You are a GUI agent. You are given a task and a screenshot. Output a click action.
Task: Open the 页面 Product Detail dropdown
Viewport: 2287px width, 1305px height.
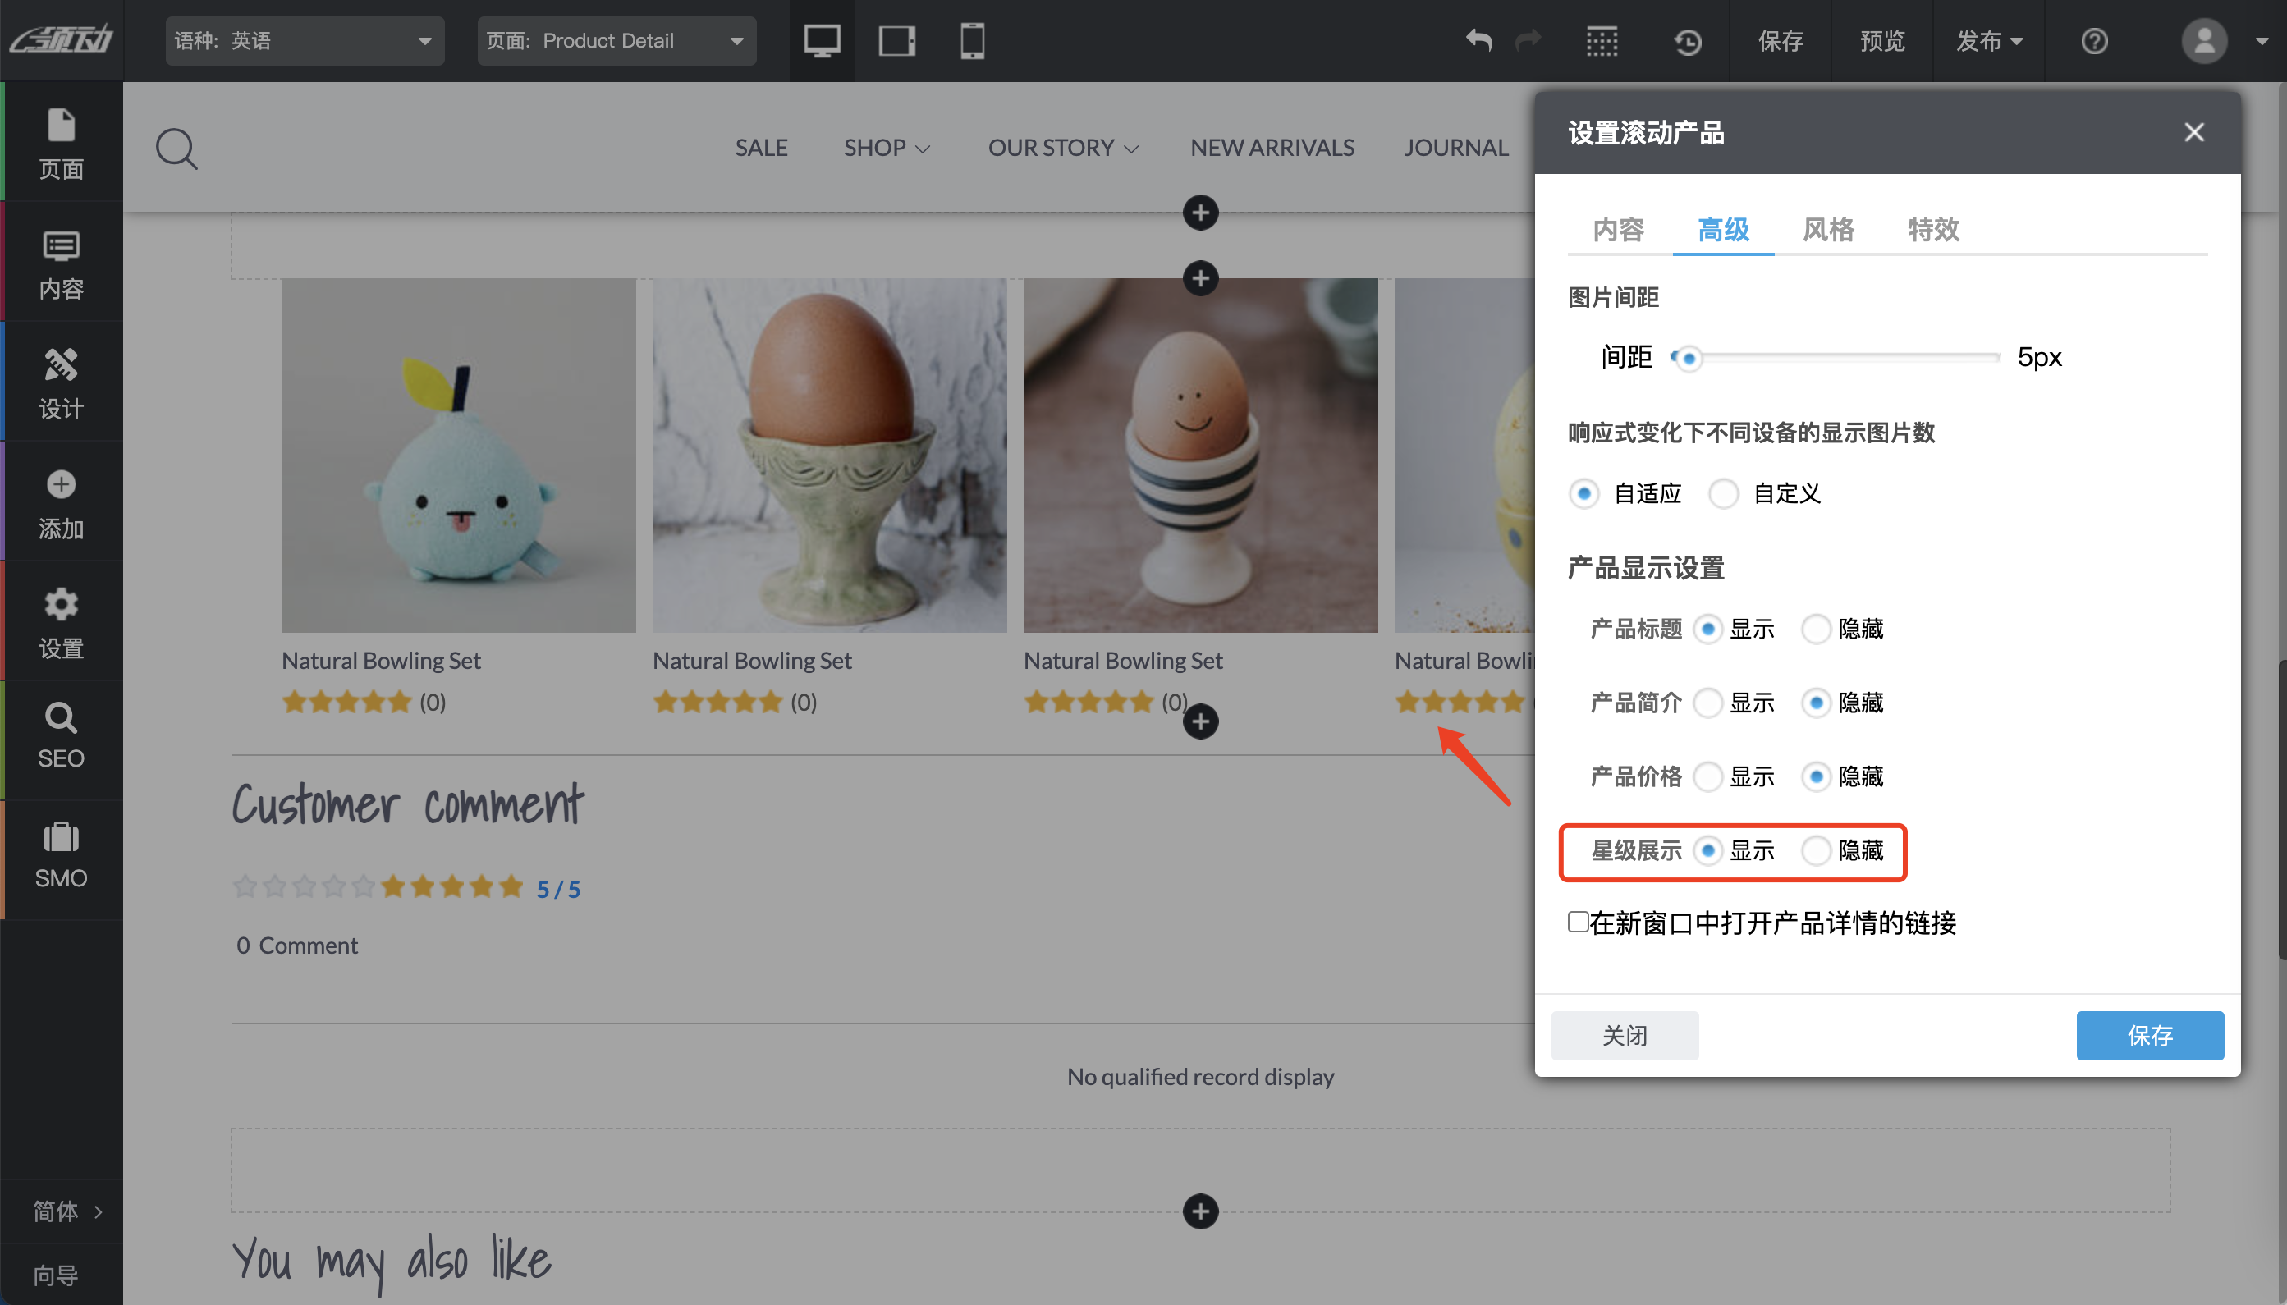[616, 41]
